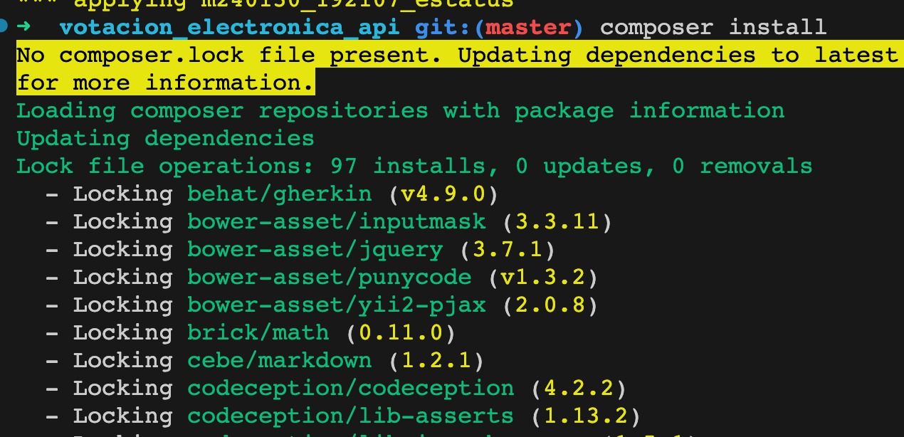Click the 'for more information.' highlighted text
This screenshot has width=904, height=437.
(x=165, y=83)
